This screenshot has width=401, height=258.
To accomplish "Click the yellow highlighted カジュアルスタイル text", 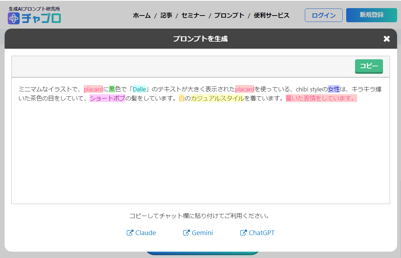I will pyautogui.click(x=217, y=98).
